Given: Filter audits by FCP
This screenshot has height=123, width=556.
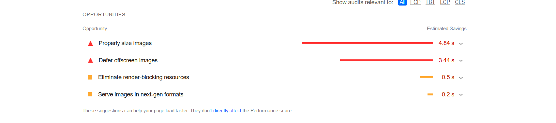Looking at the screenshot, I should (415, 2).
